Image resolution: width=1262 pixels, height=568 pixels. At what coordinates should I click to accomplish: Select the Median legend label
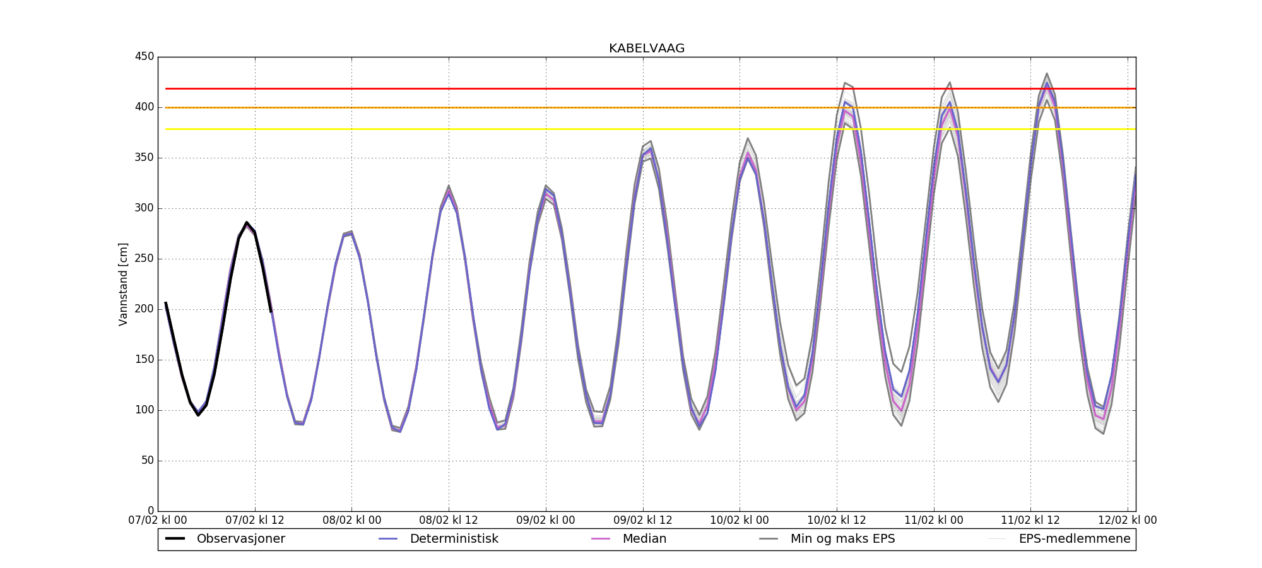pyautogui.click(x=644, y=539)
